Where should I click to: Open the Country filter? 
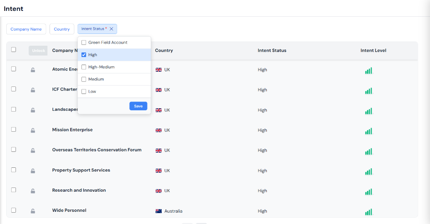coord(62,29)
